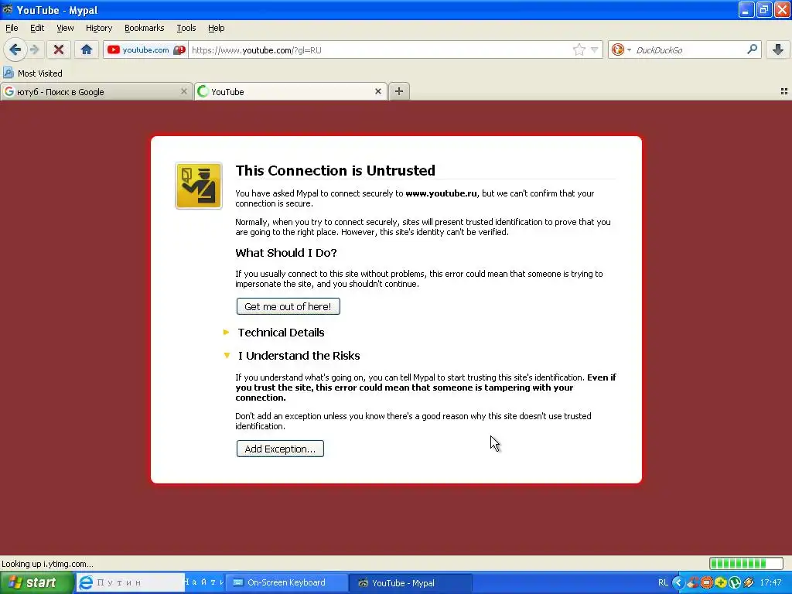Click the RL language indicator
792x594 pixels.
pyautogui.click(x=663, y=582)
